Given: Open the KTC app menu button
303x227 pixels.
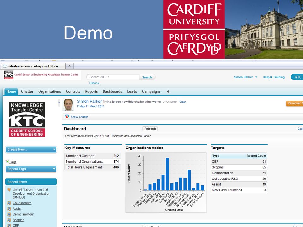Looking at the screenshot, I should click(x=297, y=77).
